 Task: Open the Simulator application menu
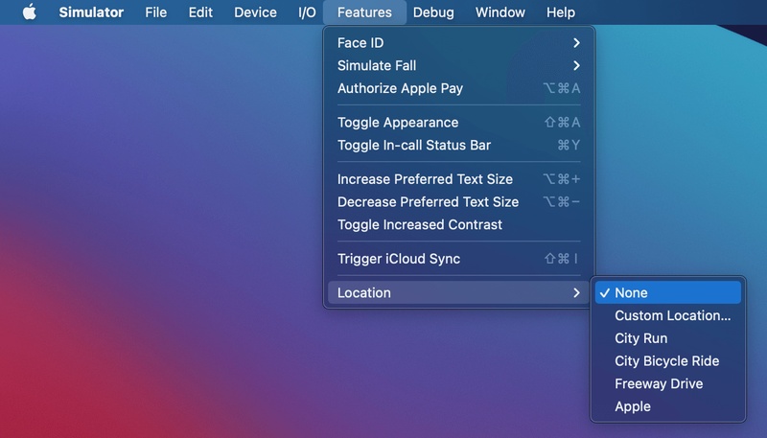pos(91,12)
